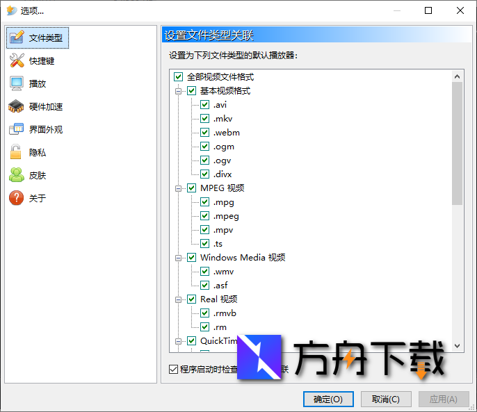Select the 文件类型 icon in sidebar
The height and width of the screenshot is (412, 477).
[17, 38]
